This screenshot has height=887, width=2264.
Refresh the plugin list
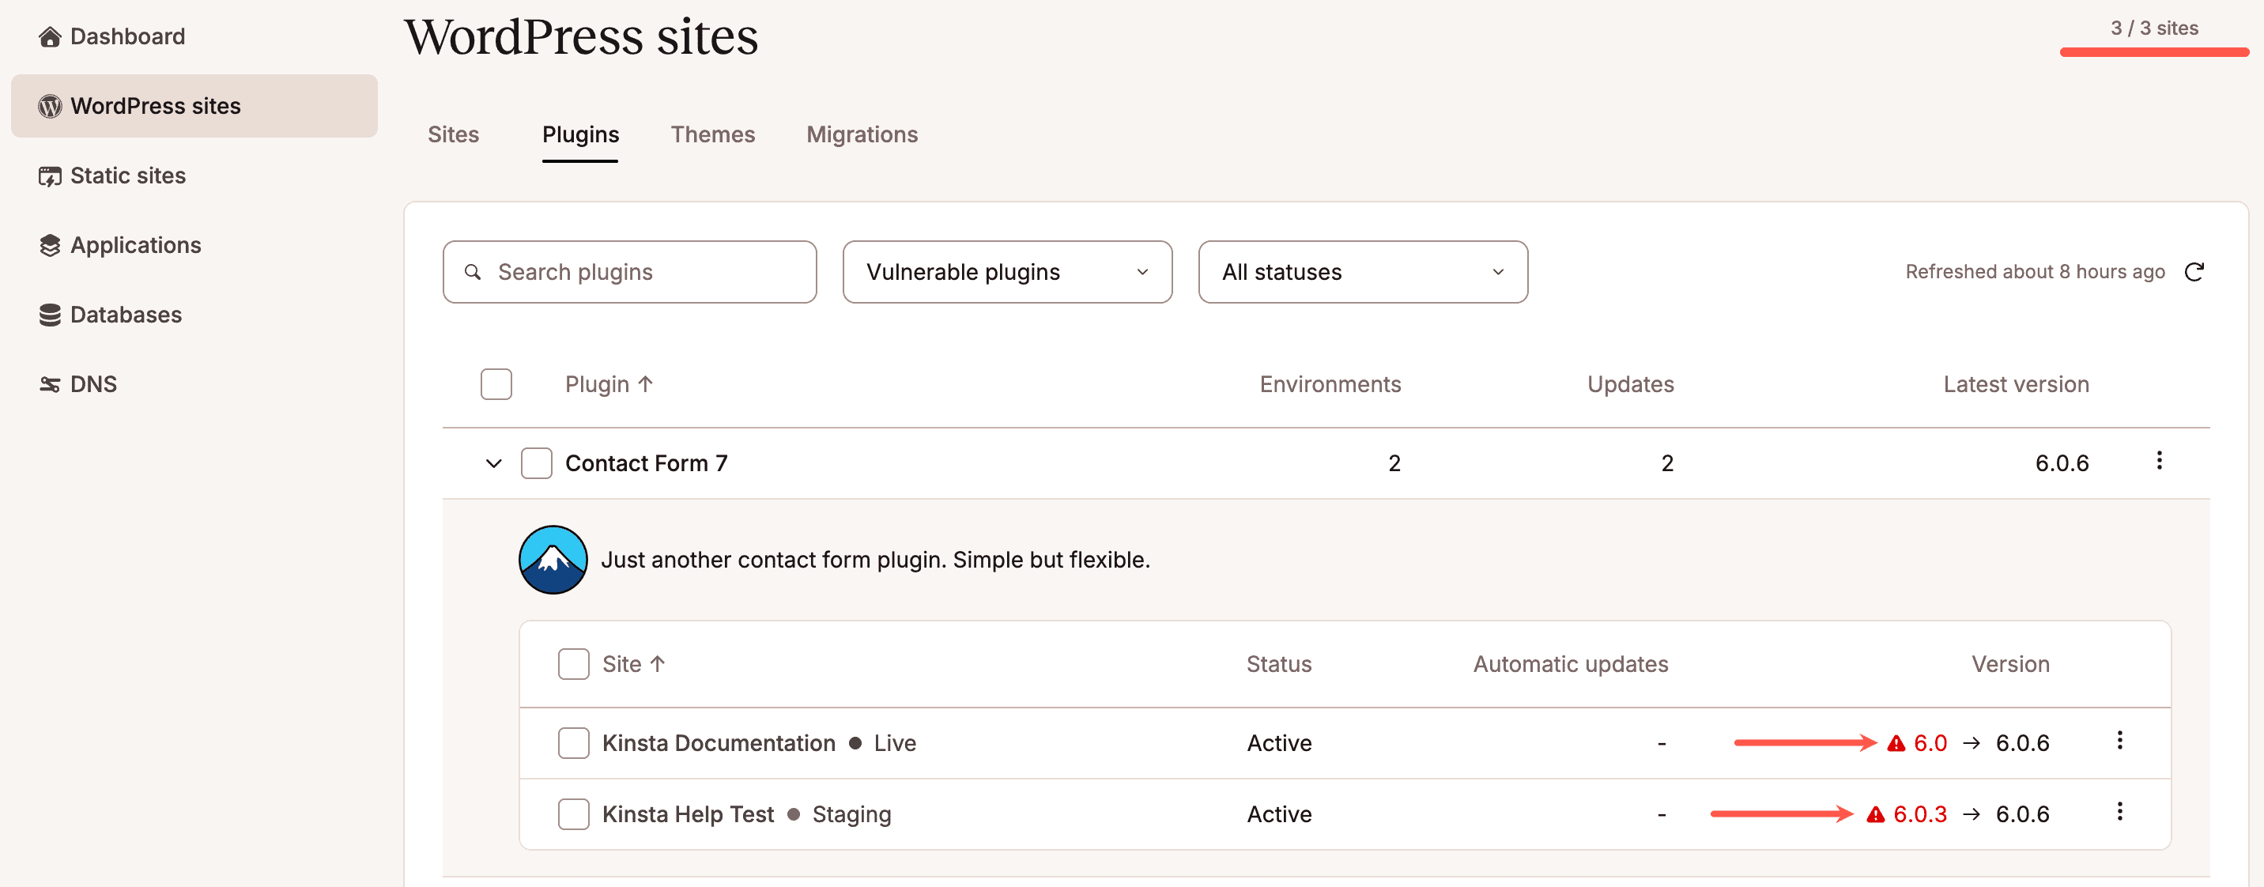[x=2194, y=272]
